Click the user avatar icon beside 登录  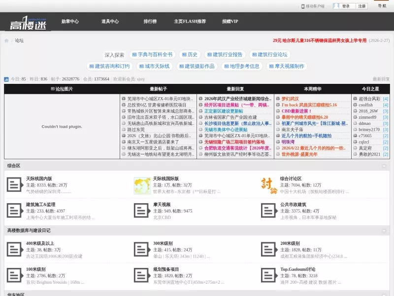[x=336, y=6]
